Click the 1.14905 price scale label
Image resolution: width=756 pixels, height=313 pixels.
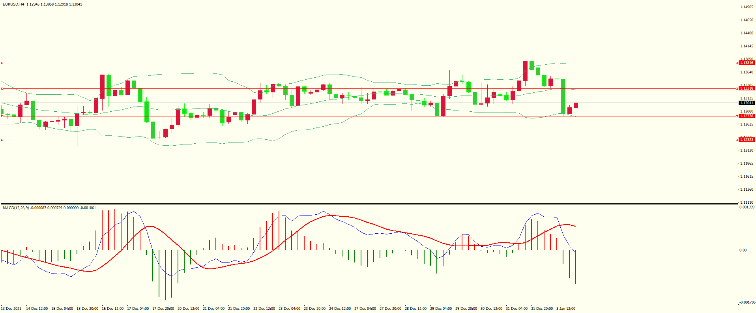[746, 7]
